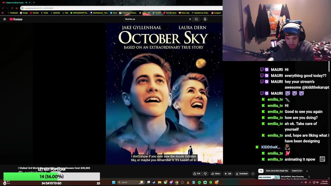Image resolution: width=331 pixels, height=186 pixels.
Task: Open the browser apps grid shortcut
Action: click(x=3, y=13)
